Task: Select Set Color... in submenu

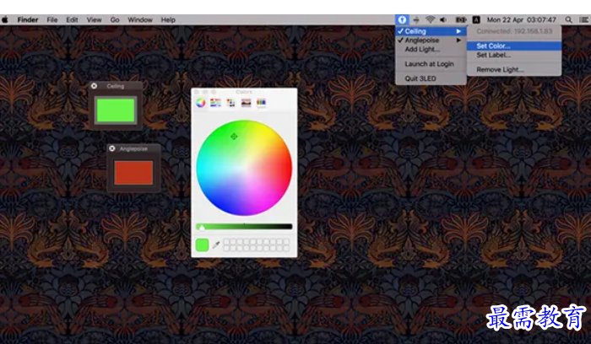Action: pyautogui.click(x=514, y=46)
